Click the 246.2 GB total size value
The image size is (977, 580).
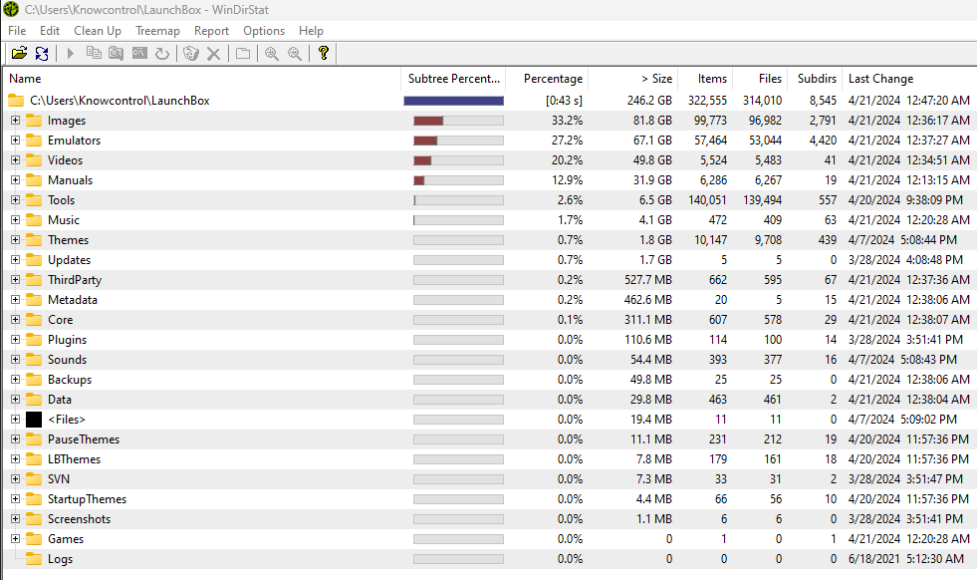point(649,101)
